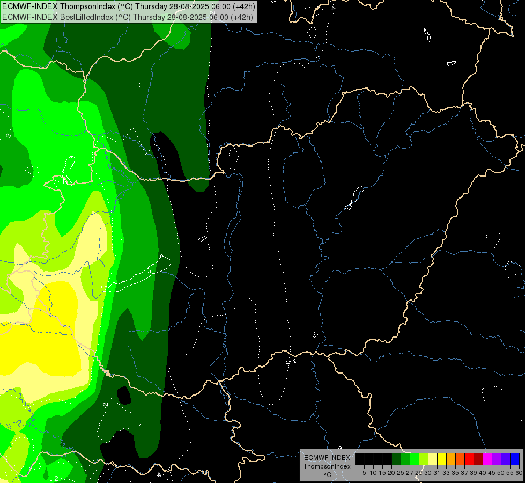Screen dimensions: 525x483
Task: Click the ThompsonIndex label in the legend
Action: click(x=327, y=466)
